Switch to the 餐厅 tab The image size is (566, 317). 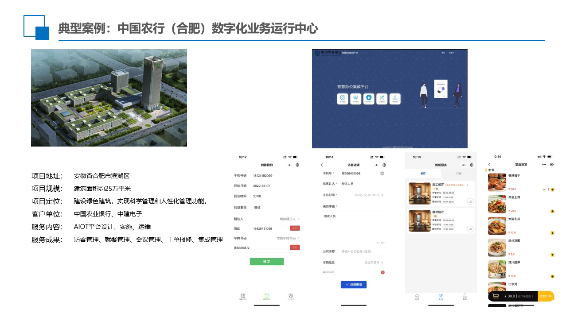click(423, 174)
